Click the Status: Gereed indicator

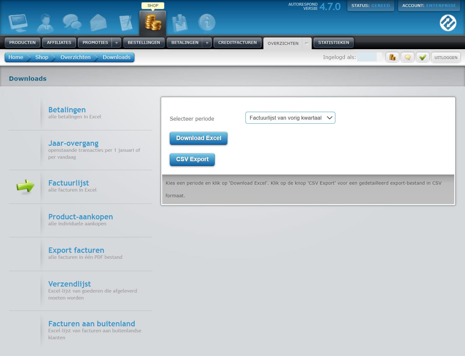coord(371,5)
